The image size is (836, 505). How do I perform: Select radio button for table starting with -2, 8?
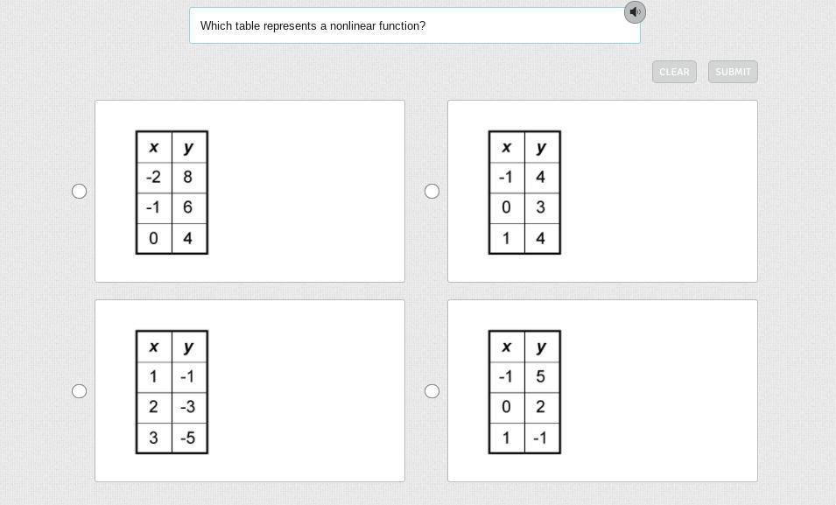click(x=79, y=191)
